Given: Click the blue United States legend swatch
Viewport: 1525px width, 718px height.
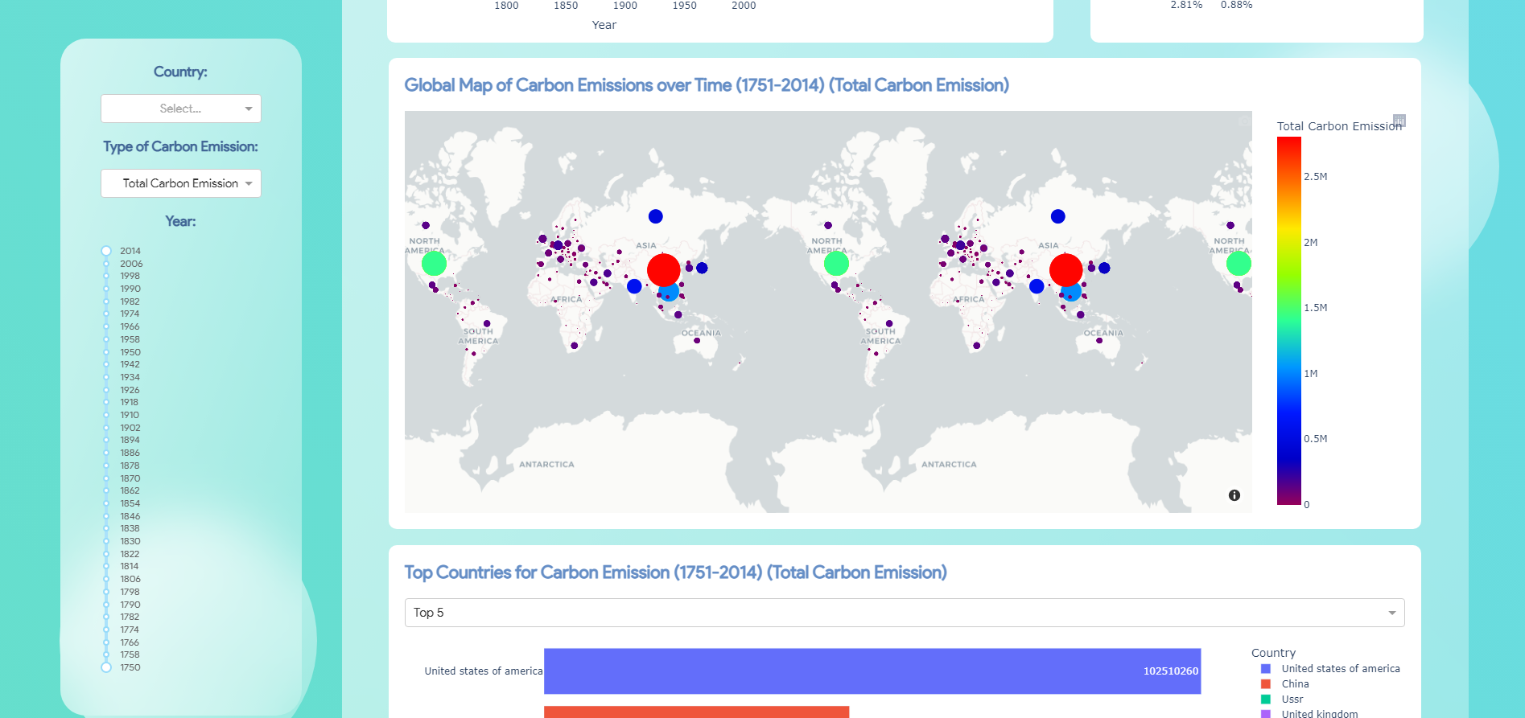Looking at the screenshot, I should (x=1266, y=669).
